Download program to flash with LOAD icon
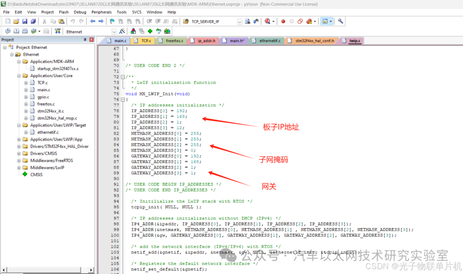Image resolution: width=463 pixels, height=274 pixels. (57, 31)
